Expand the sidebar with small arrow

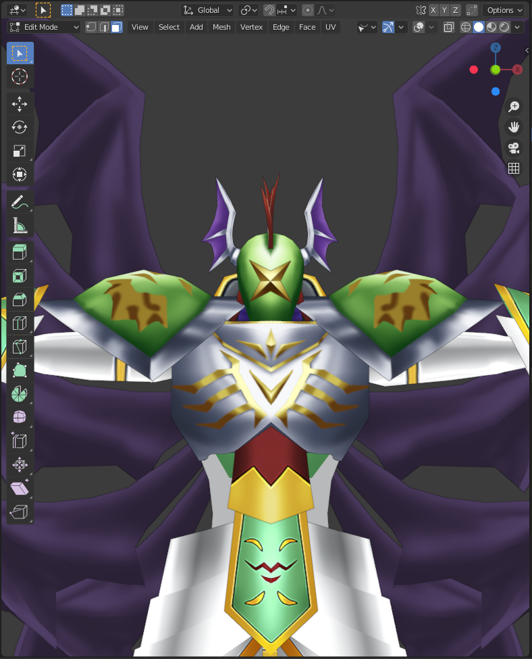pos(527,51)
